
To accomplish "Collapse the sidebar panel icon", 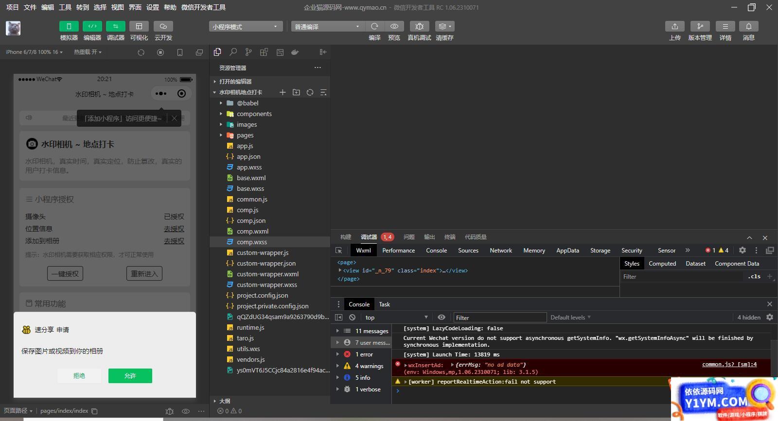I will point(323,52).
